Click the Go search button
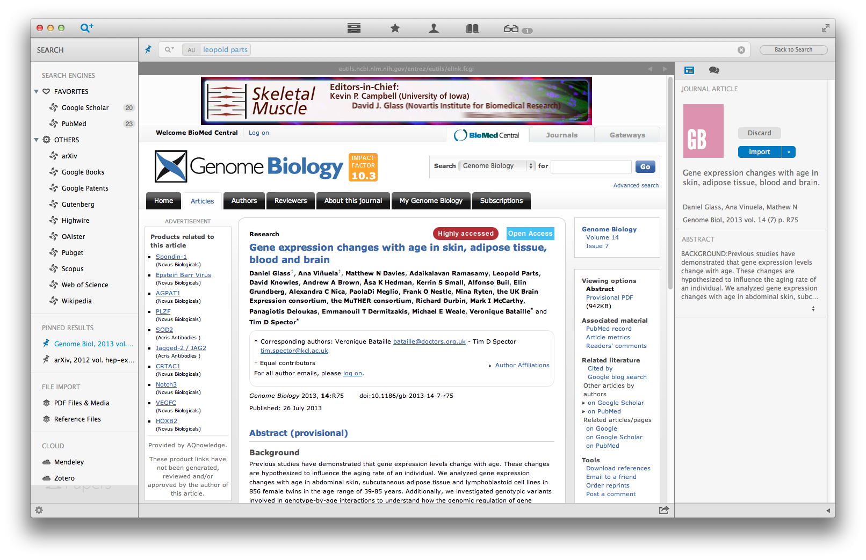The width and height of the screenshot is (866, 560). click(x=645, y=166)
